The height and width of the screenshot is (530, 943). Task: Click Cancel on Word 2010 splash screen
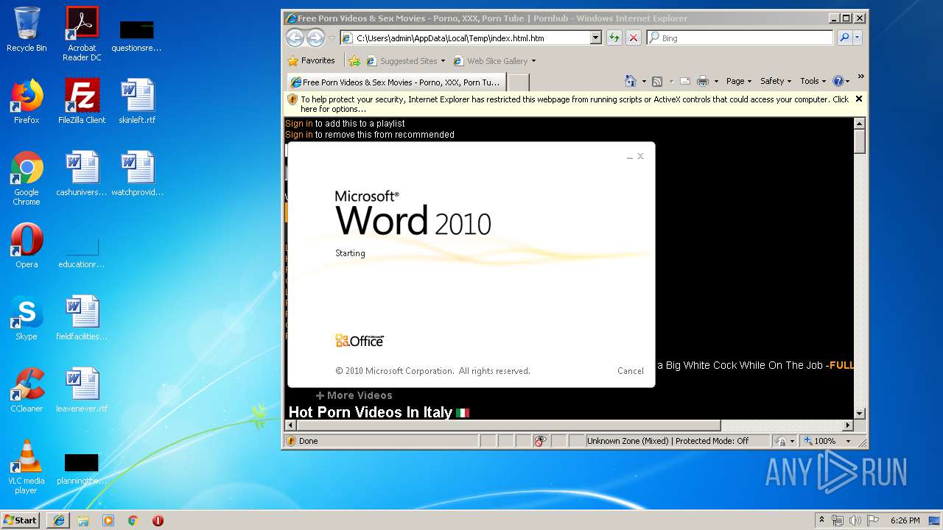pyautogui.click(x=630, y=371)
